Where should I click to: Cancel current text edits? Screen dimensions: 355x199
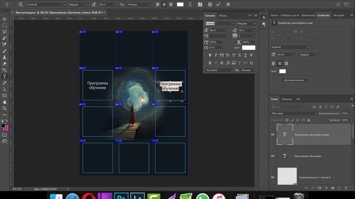pyautogui.click(x=210, y=4)
